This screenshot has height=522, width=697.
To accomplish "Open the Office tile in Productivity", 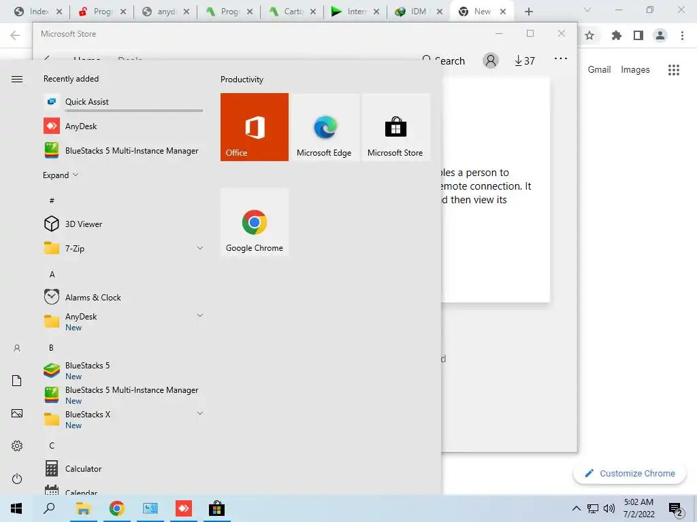I will click(x=255, y=127).
